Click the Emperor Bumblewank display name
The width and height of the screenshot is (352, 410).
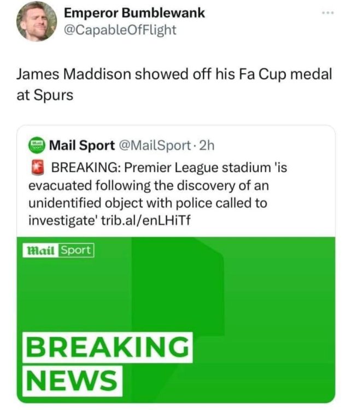134,13
